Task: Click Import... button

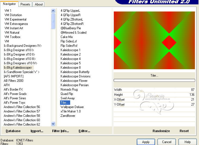Action: (x=37, y=131)
